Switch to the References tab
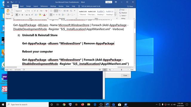Viewport: 191px width, 107px height. click(x=44, y=6)
